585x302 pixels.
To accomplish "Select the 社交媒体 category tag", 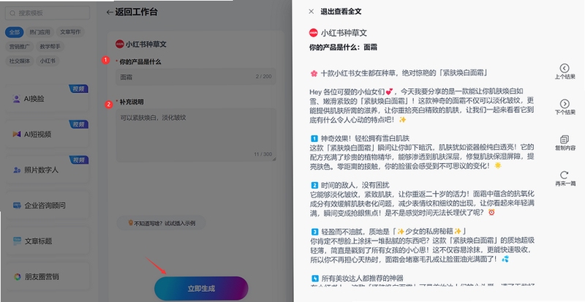I will point(20,61).
